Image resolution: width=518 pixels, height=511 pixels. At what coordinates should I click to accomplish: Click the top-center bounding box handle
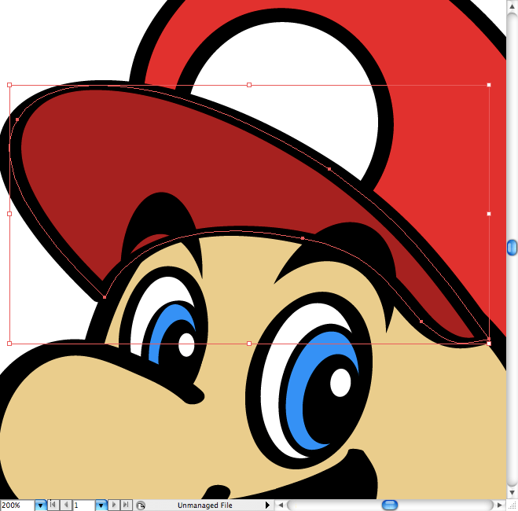tap(249, 85)
